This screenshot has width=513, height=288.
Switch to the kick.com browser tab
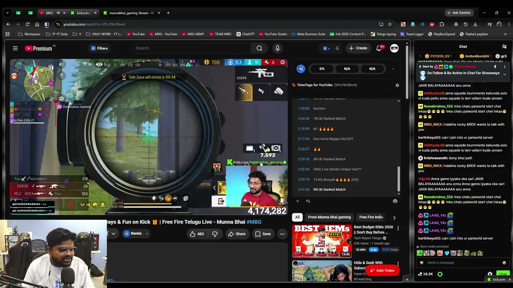point(83,13)
